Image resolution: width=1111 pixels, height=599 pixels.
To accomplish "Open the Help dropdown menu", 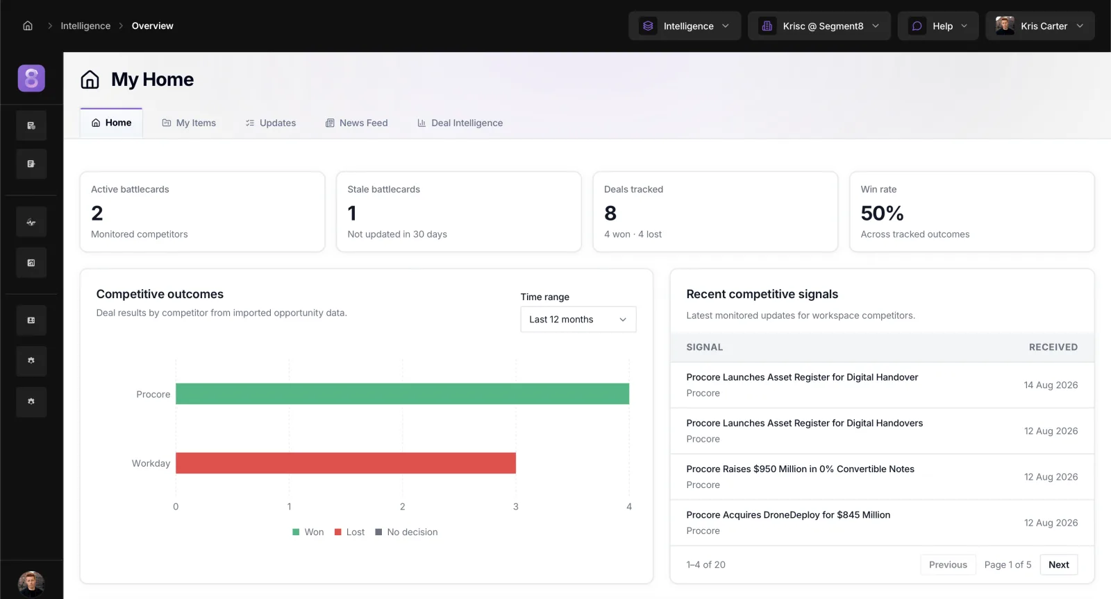I will point(938,26).
